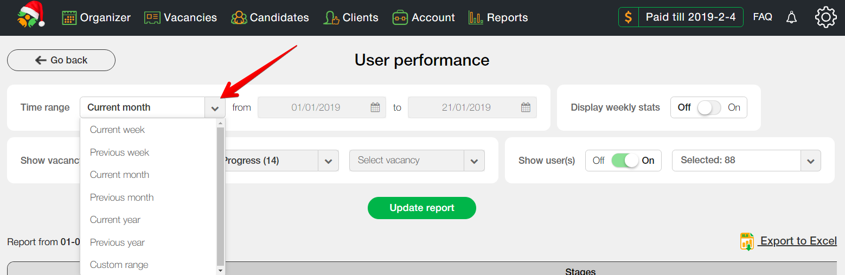The image size is (845, 275).
Task: Expand the Select vacancy dropdown
Action: pyautogui.click(x=473, y=161)
